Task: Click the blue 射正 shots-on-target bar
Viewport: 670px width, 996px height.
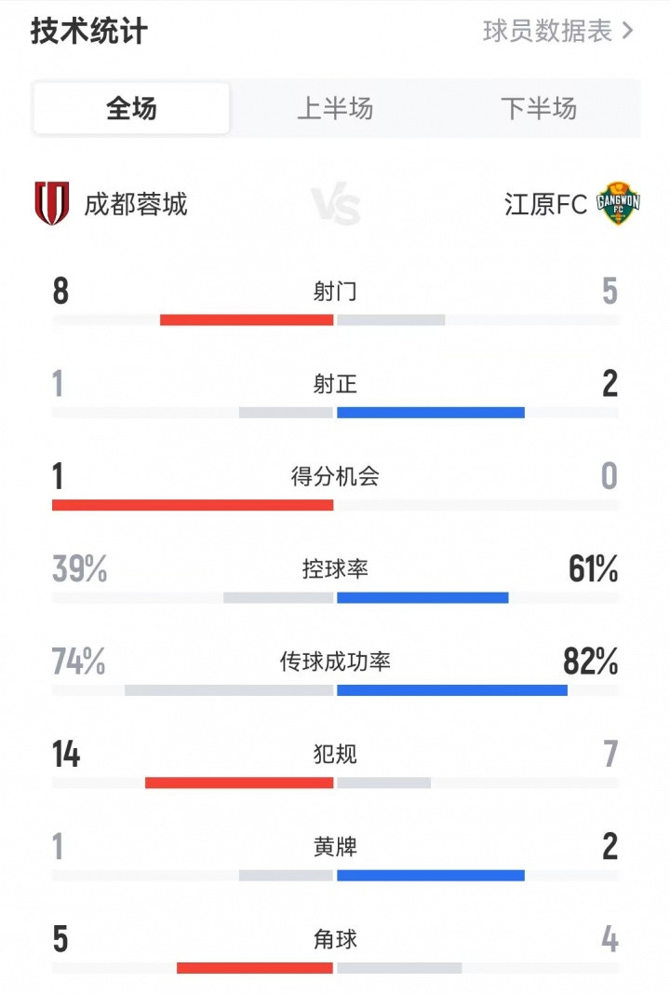Action: click(x=431, y=412)
